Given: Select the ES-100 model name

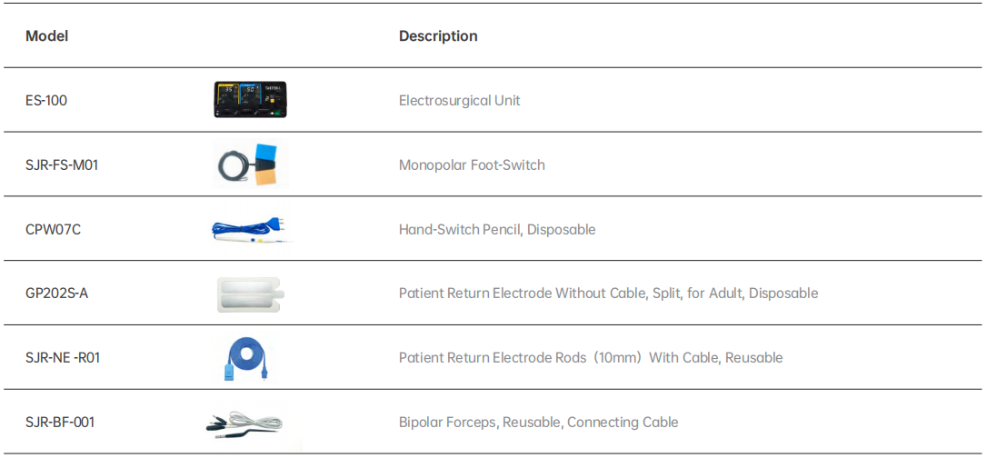Looking at the screenshot, I should pos(46,100).
